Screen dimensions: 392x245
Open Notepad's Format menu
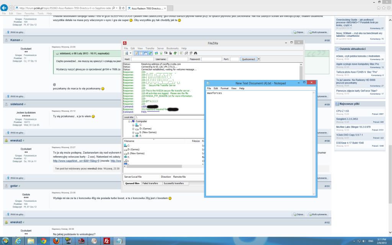coord(224,88)
